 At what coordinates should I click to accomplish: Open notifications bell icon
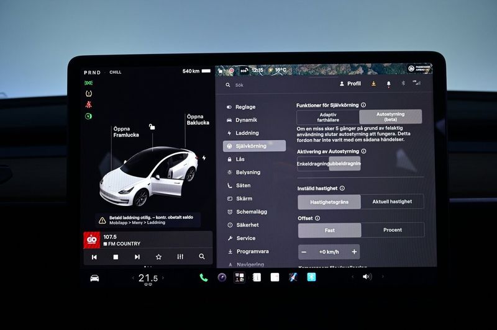pos(389,84)
